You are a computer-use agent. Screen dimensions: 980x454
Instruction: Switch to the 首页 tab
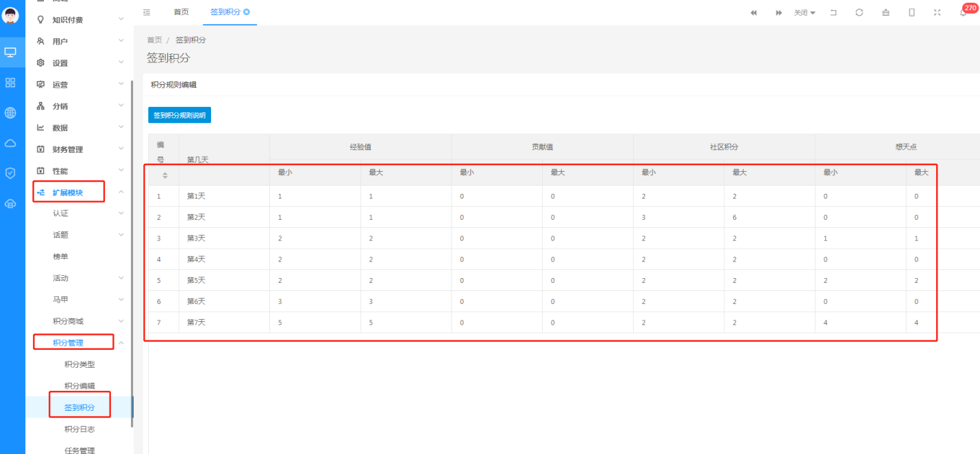tap(182, 12)
